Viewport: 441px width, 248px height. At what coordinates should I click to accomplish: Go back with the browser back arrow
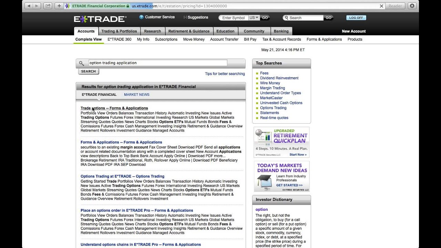(x=29, y=6)
